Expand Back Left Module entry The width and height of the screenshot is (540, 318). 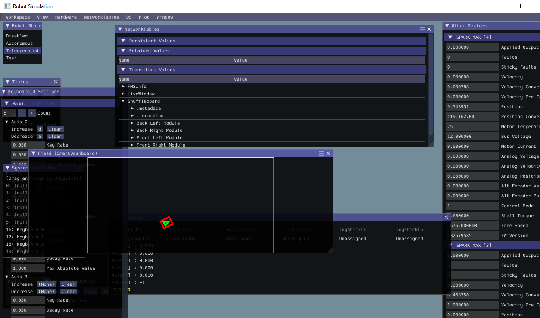(x=132, y=123)
